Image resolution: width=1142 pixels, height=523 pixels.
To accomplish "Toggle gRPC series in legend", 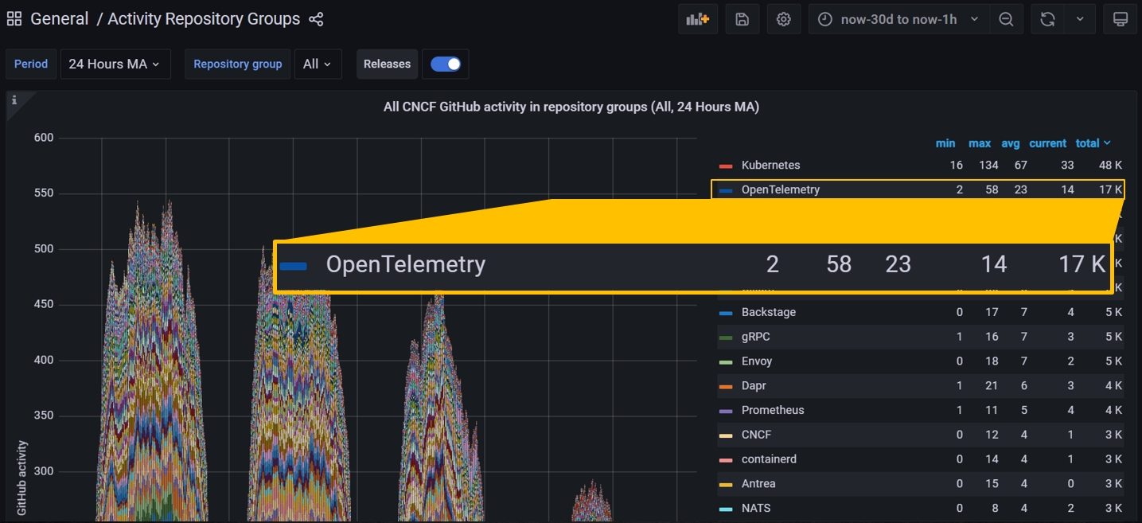I will pos(755,337).
